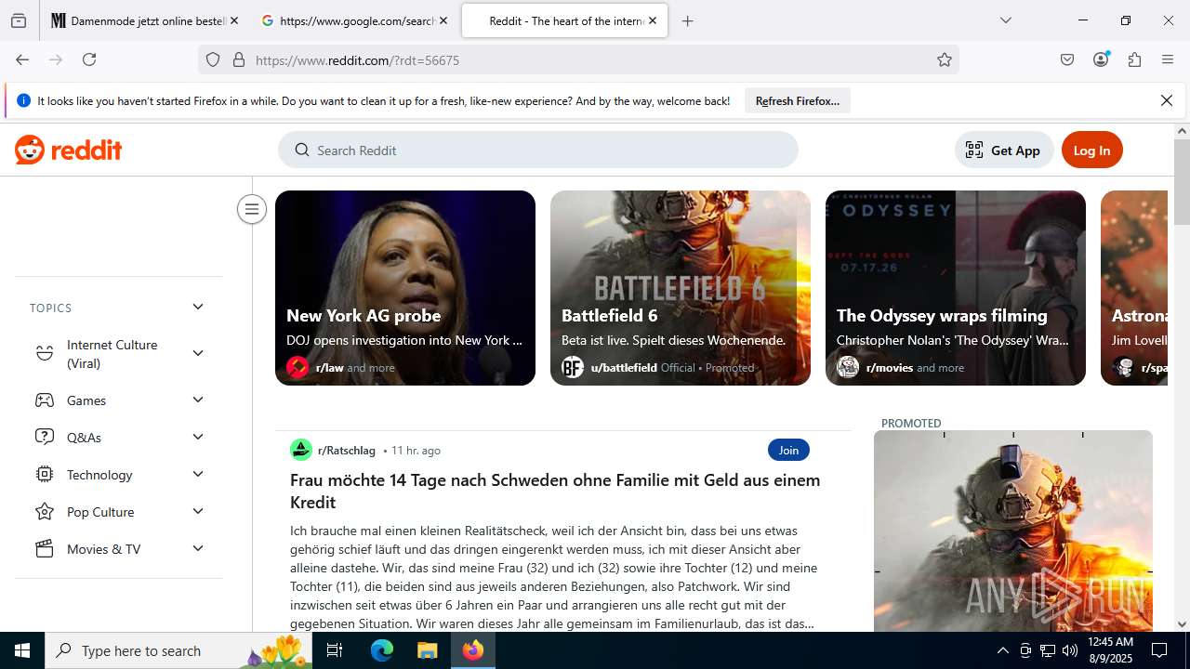Image resolution: width=1190 pixels, height=669 pixels.
Task: Click the Log In button
Action: tap(1091, 150)
